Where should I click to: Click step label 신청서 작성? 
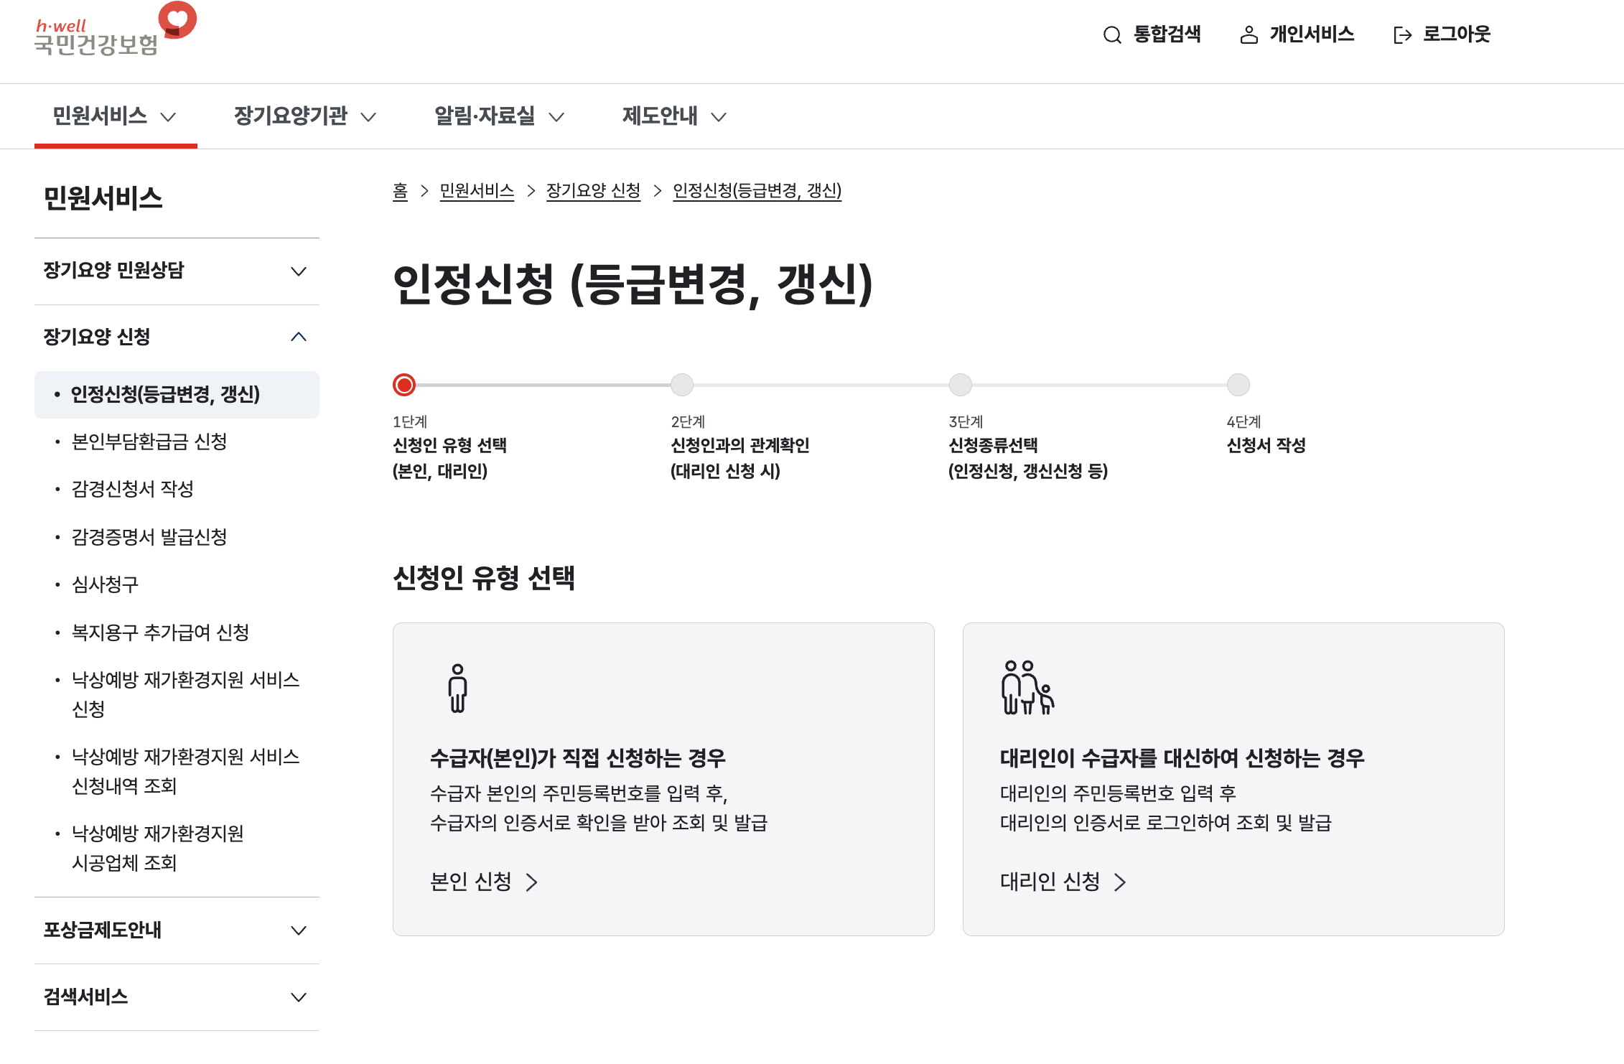[x=1266, y=445]
